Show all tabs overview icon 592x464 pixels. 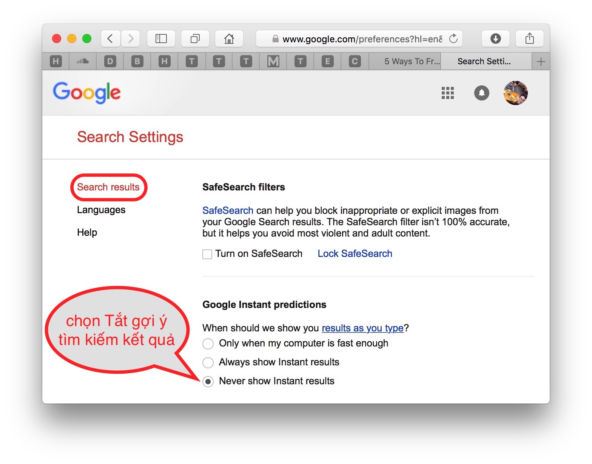pyautogui.click(x=195, y=39)
